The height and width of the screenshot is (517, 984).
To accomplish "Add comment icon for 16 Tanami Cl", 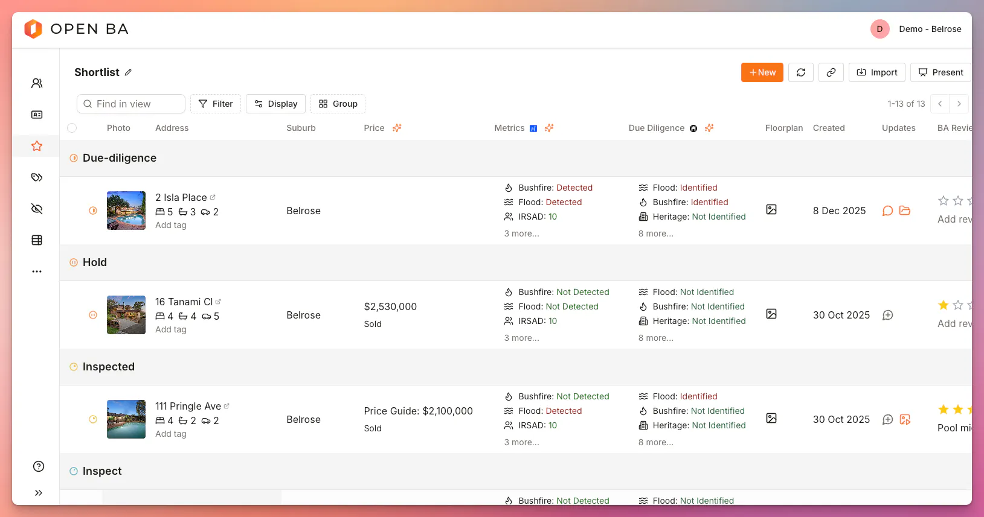I will pyautogui.click(x=887, y=315).
